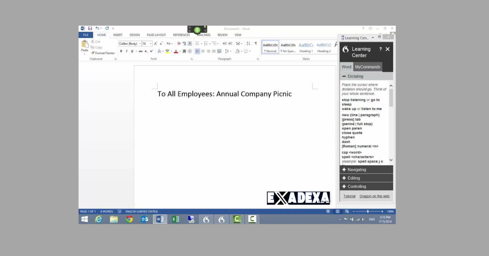Select the sort icon in the Paragraph group
The image size is (489, 256).
point(248,43)
